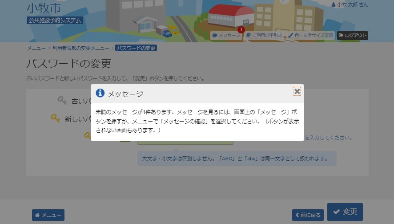The height and width of the screenshot is (224, 394).
Task: Click the 小牧市 site title
Action: tap(44, 8)
